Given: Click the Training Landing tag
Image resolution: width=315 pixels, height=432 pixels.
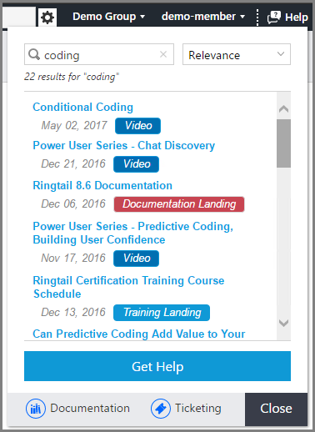Looking at the screenshot, I should pyautogui.click(x=162, y=313).
